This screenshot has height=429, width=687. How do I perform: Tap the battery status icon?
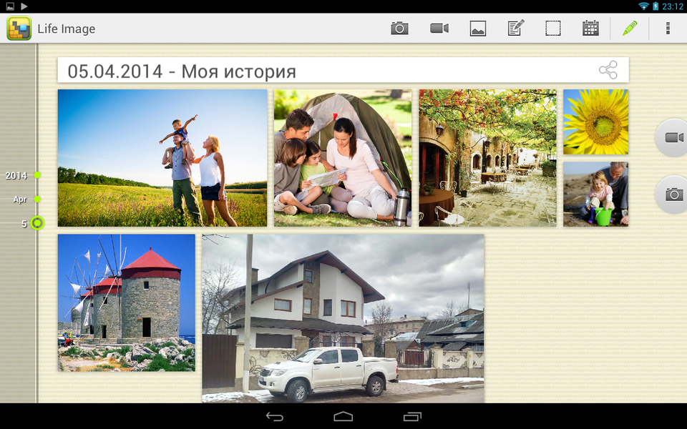point(656,6)
